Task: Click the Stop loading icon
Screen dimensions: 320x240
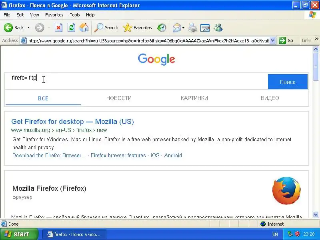Action: (x=58, y=28)
